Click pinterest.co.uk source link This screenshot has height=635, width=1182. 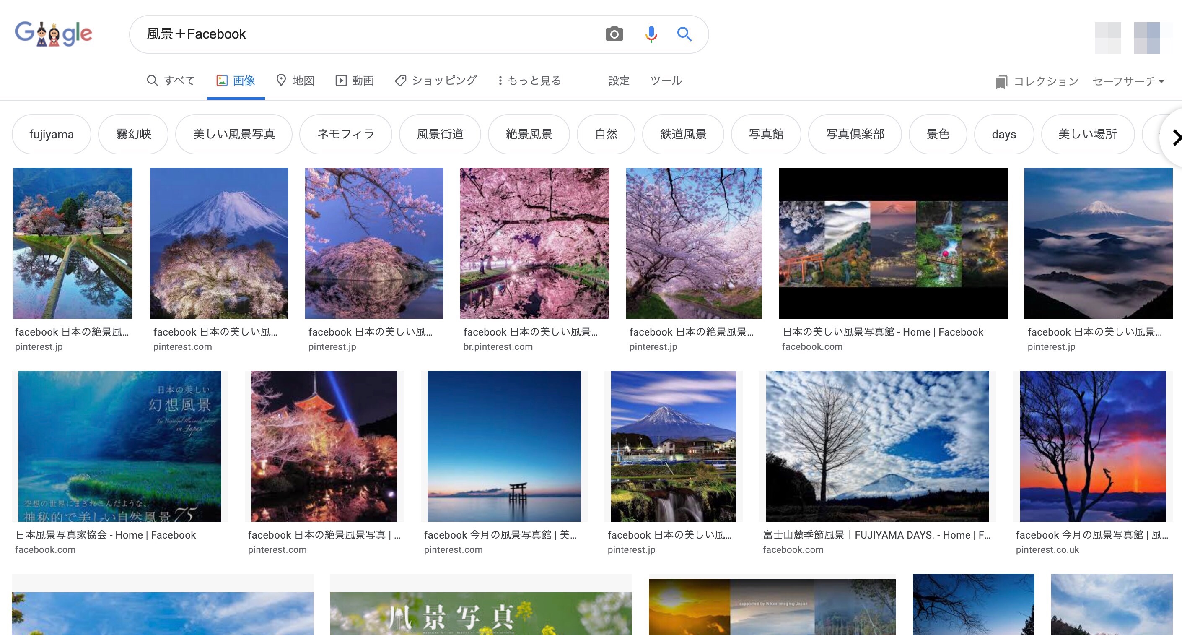point(1047,549)
